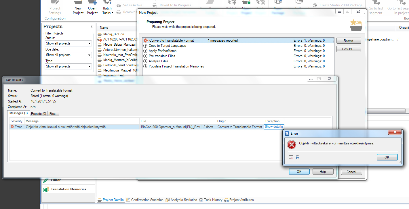Select the Copy to Target Languages task

238,46
